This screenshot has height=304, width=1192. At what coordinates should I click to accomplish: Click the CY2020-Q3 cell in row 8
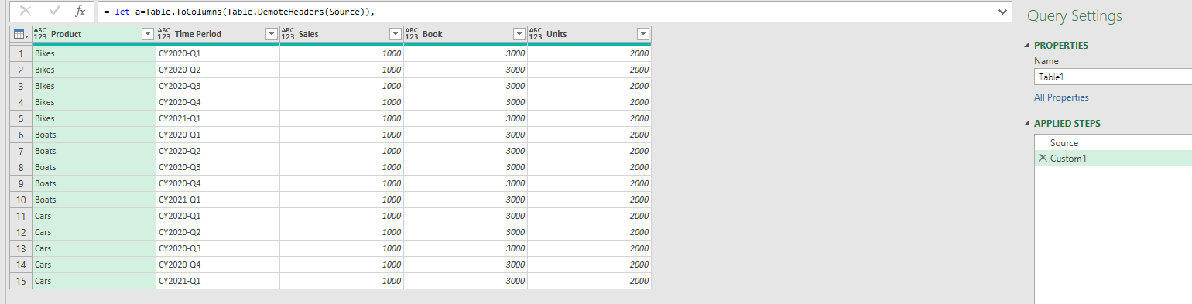click(218, 167)
